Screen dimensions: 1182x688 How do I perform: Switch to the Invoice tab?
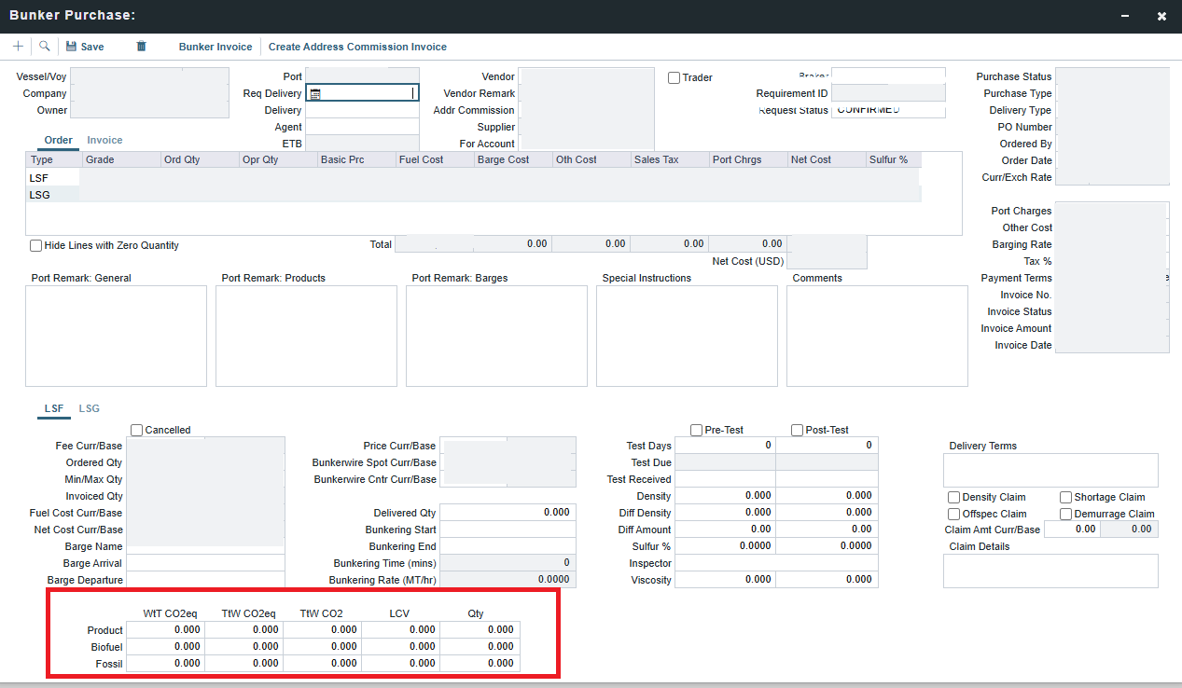point(104,141)
